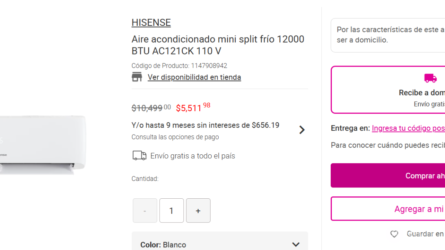The height and width of the screenshot is (250, 445).
Task: Click the store availability icon
Action: tap(137, 77)
